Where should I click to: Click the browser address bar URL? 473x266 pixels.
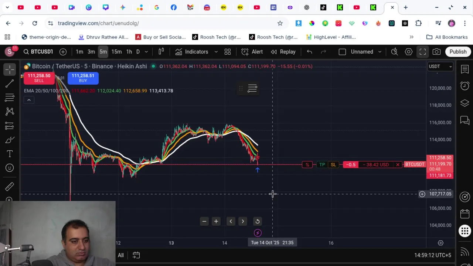[98, 23]
